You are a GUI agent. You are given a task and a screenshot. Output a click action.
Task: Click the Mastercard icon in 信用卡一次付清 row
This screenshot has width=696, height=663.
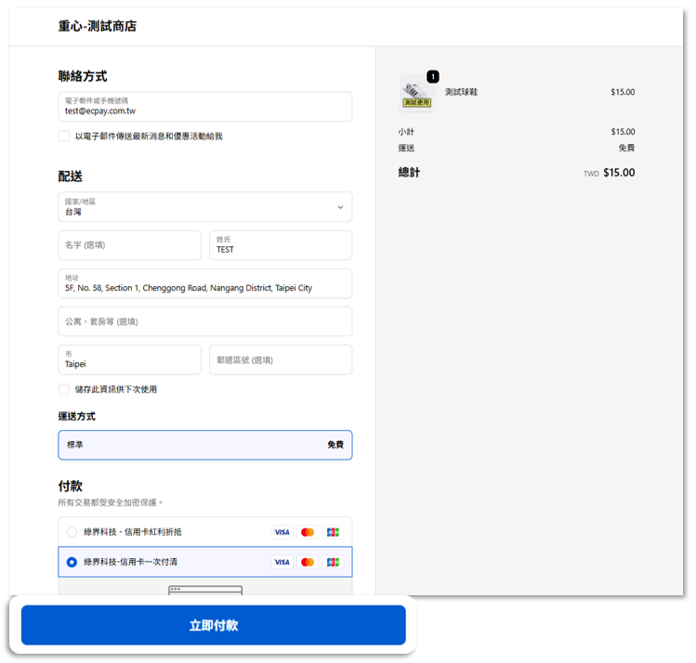point(308,562)
